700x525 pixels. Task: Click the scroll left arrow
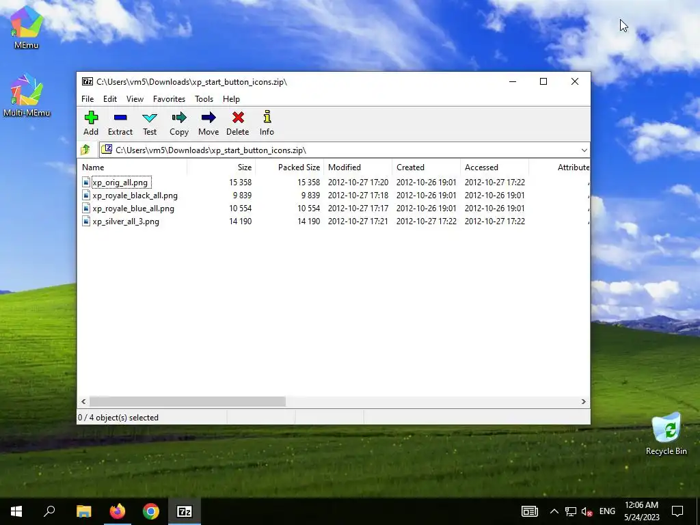[x=83, y=401]
